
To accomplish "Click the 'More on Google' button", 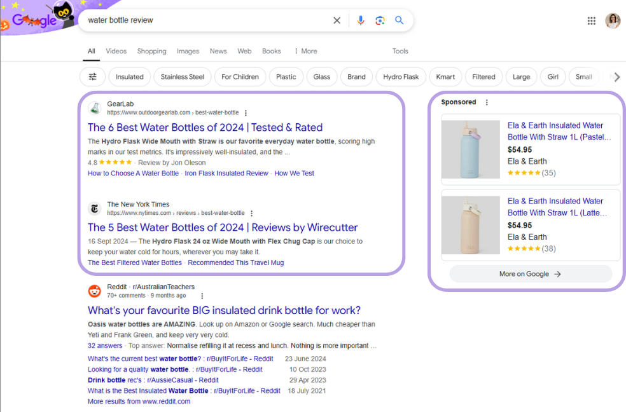I will coord(530,273).
